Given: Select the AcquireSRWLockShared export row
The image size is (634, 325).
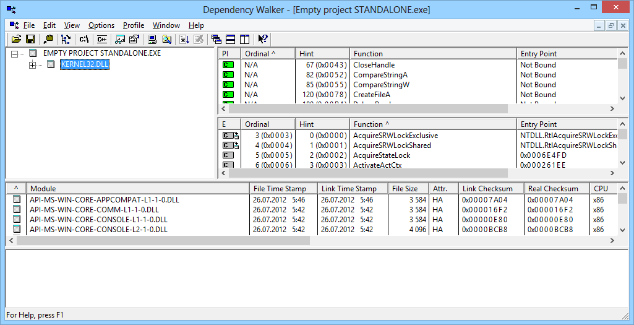Looking at the screenshot, I should point(418,145).
